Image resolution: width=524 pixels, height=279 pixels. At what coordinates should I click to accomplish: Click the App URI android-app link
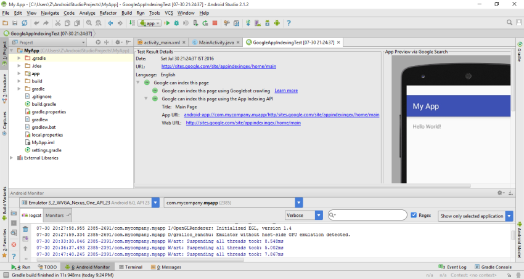pyautogui.click(x=281, y=115)
